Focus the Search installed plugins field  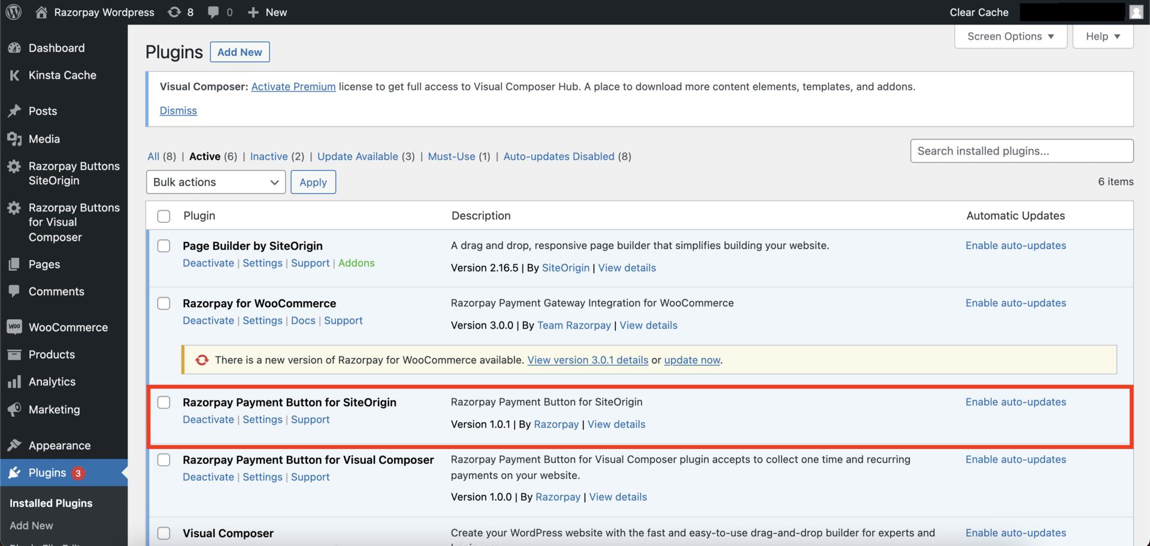click(x=1022, y=151)
